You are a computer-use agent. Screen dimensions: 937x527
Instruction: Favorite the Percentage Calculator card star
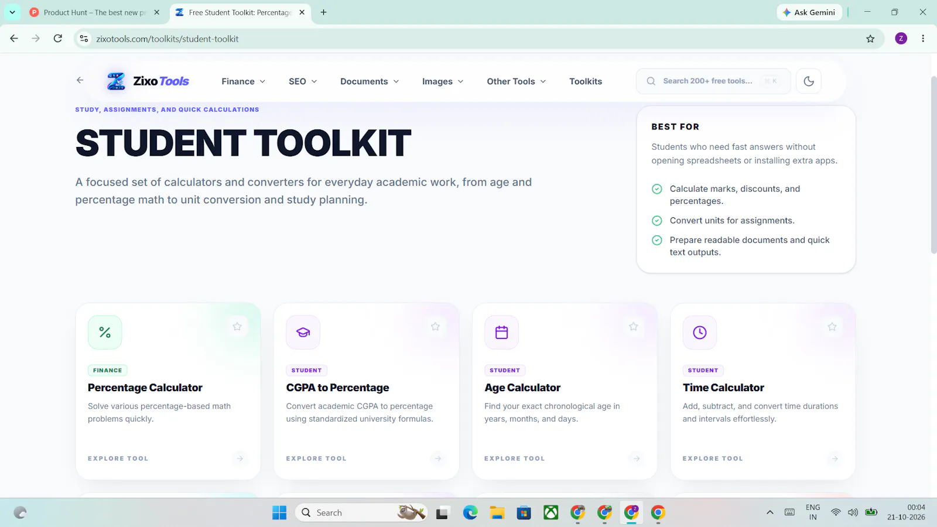(237, 327)
